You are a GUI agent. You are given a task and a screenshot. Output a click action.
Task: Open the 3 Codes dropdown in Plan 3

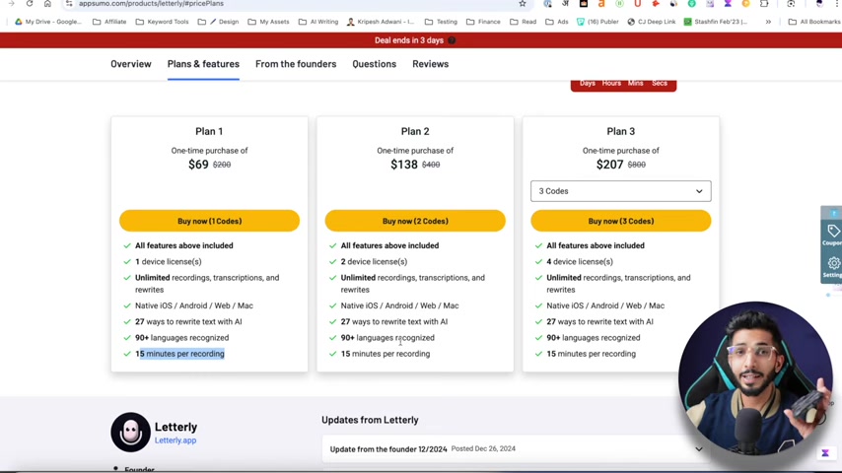(x=621, y=191)
